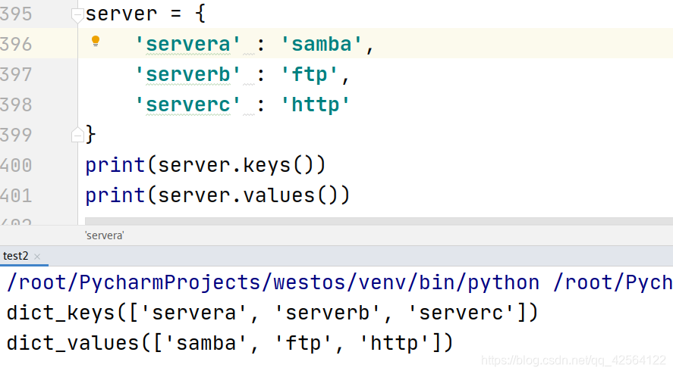Click the dict_values output line in console
Screen dimensions: 673x374
tap(230, 343)
